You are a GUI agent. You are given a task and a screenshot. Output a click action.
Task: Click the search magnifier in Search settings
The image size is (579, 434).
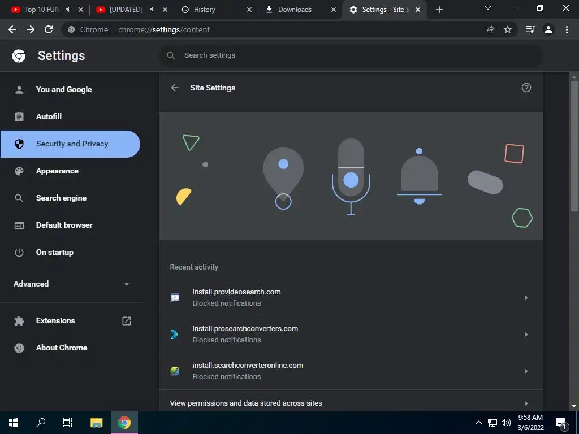[x=171, y=55]
